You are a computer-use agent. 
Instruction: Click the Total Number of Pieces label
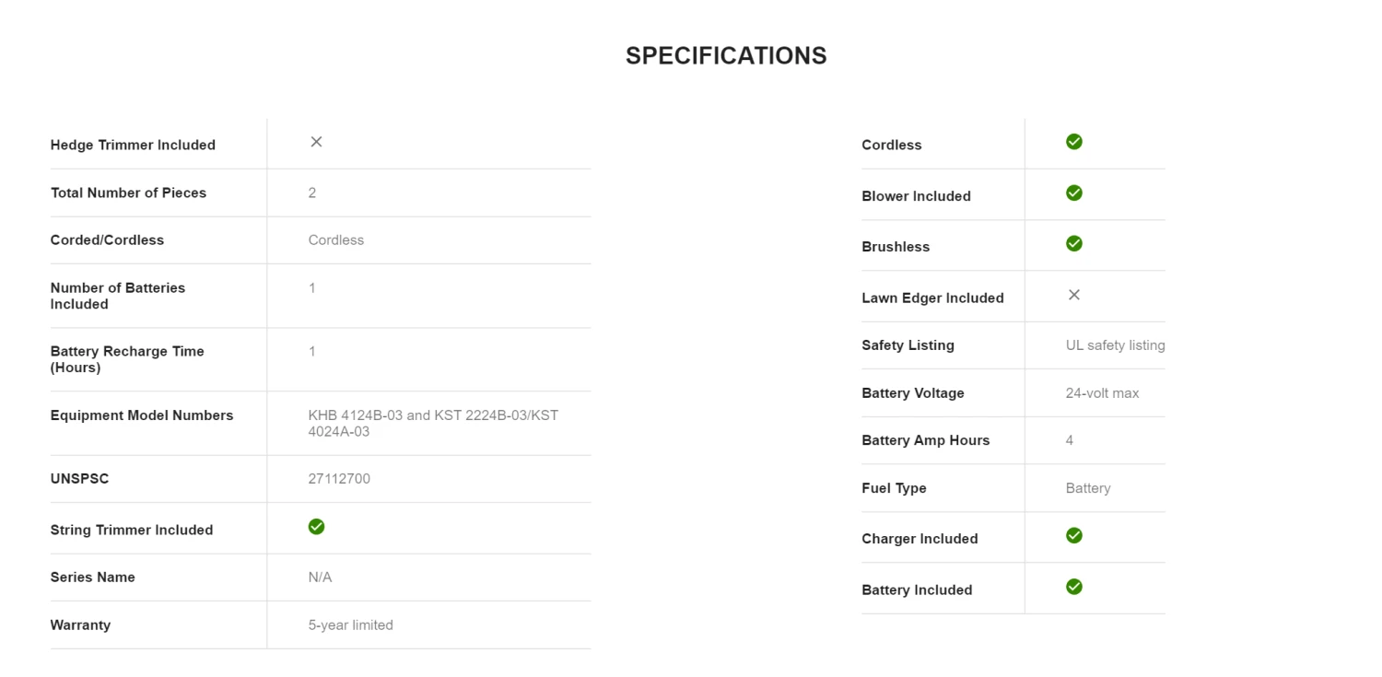point(128,193)
